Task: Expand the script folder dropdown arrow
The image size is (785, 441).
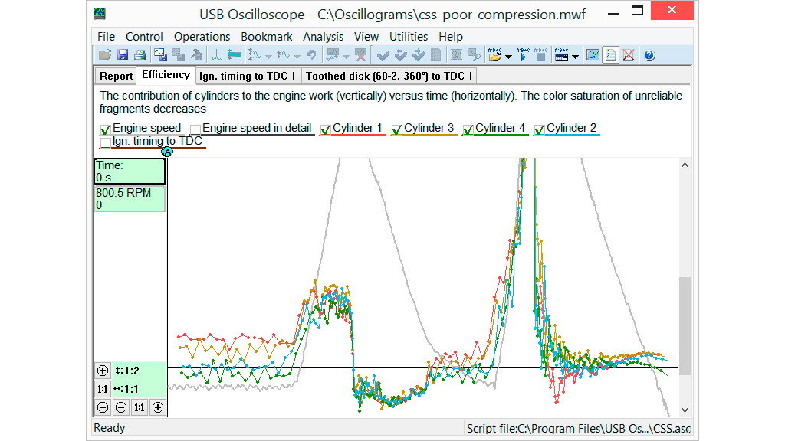Action: [508, 57]
